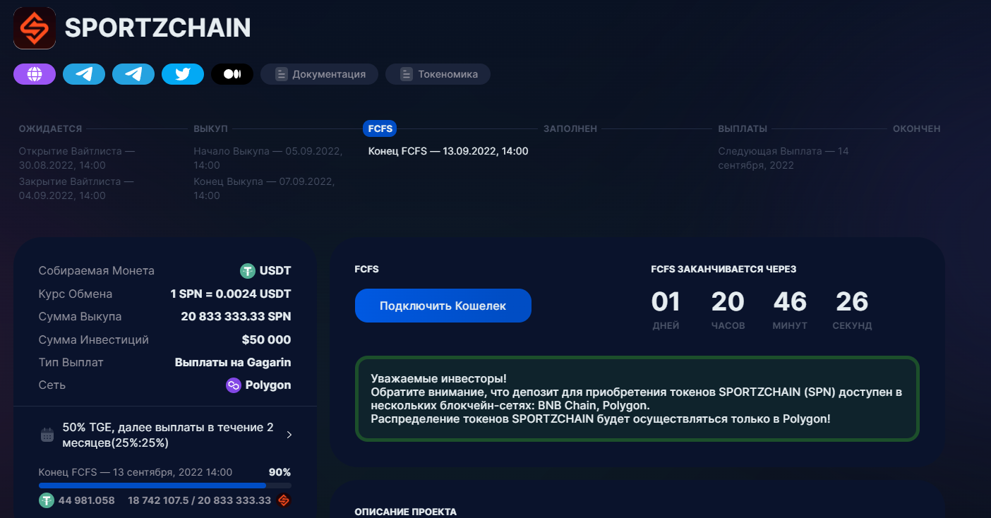The image size is (991, 518).
Task: Click the Sportzchain logo icon
Action: [x=35, y=28]
